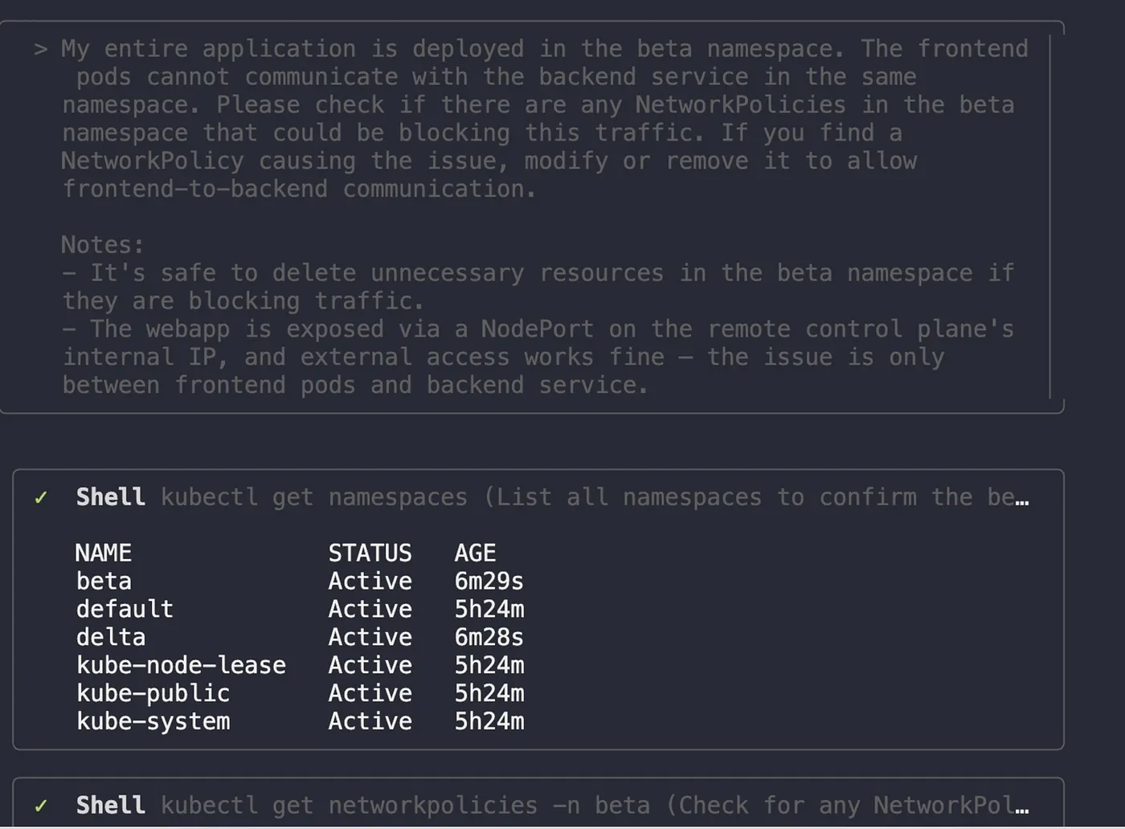Click the STATUS column header
The image size is (1125, 829).
[x=370, y=553]
